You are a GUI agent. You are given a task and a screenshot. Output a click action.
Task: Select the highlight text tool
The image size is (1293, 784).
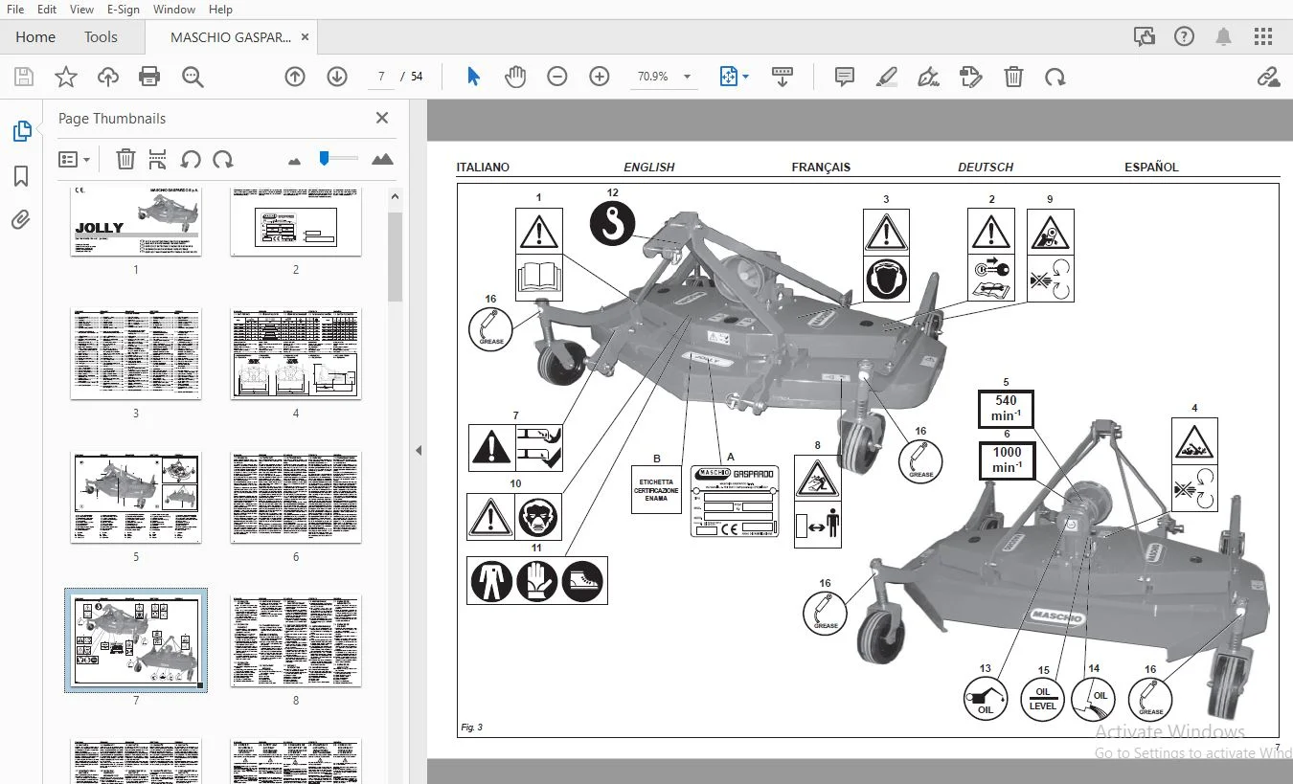pyautogui.click(x=887, y=77)
